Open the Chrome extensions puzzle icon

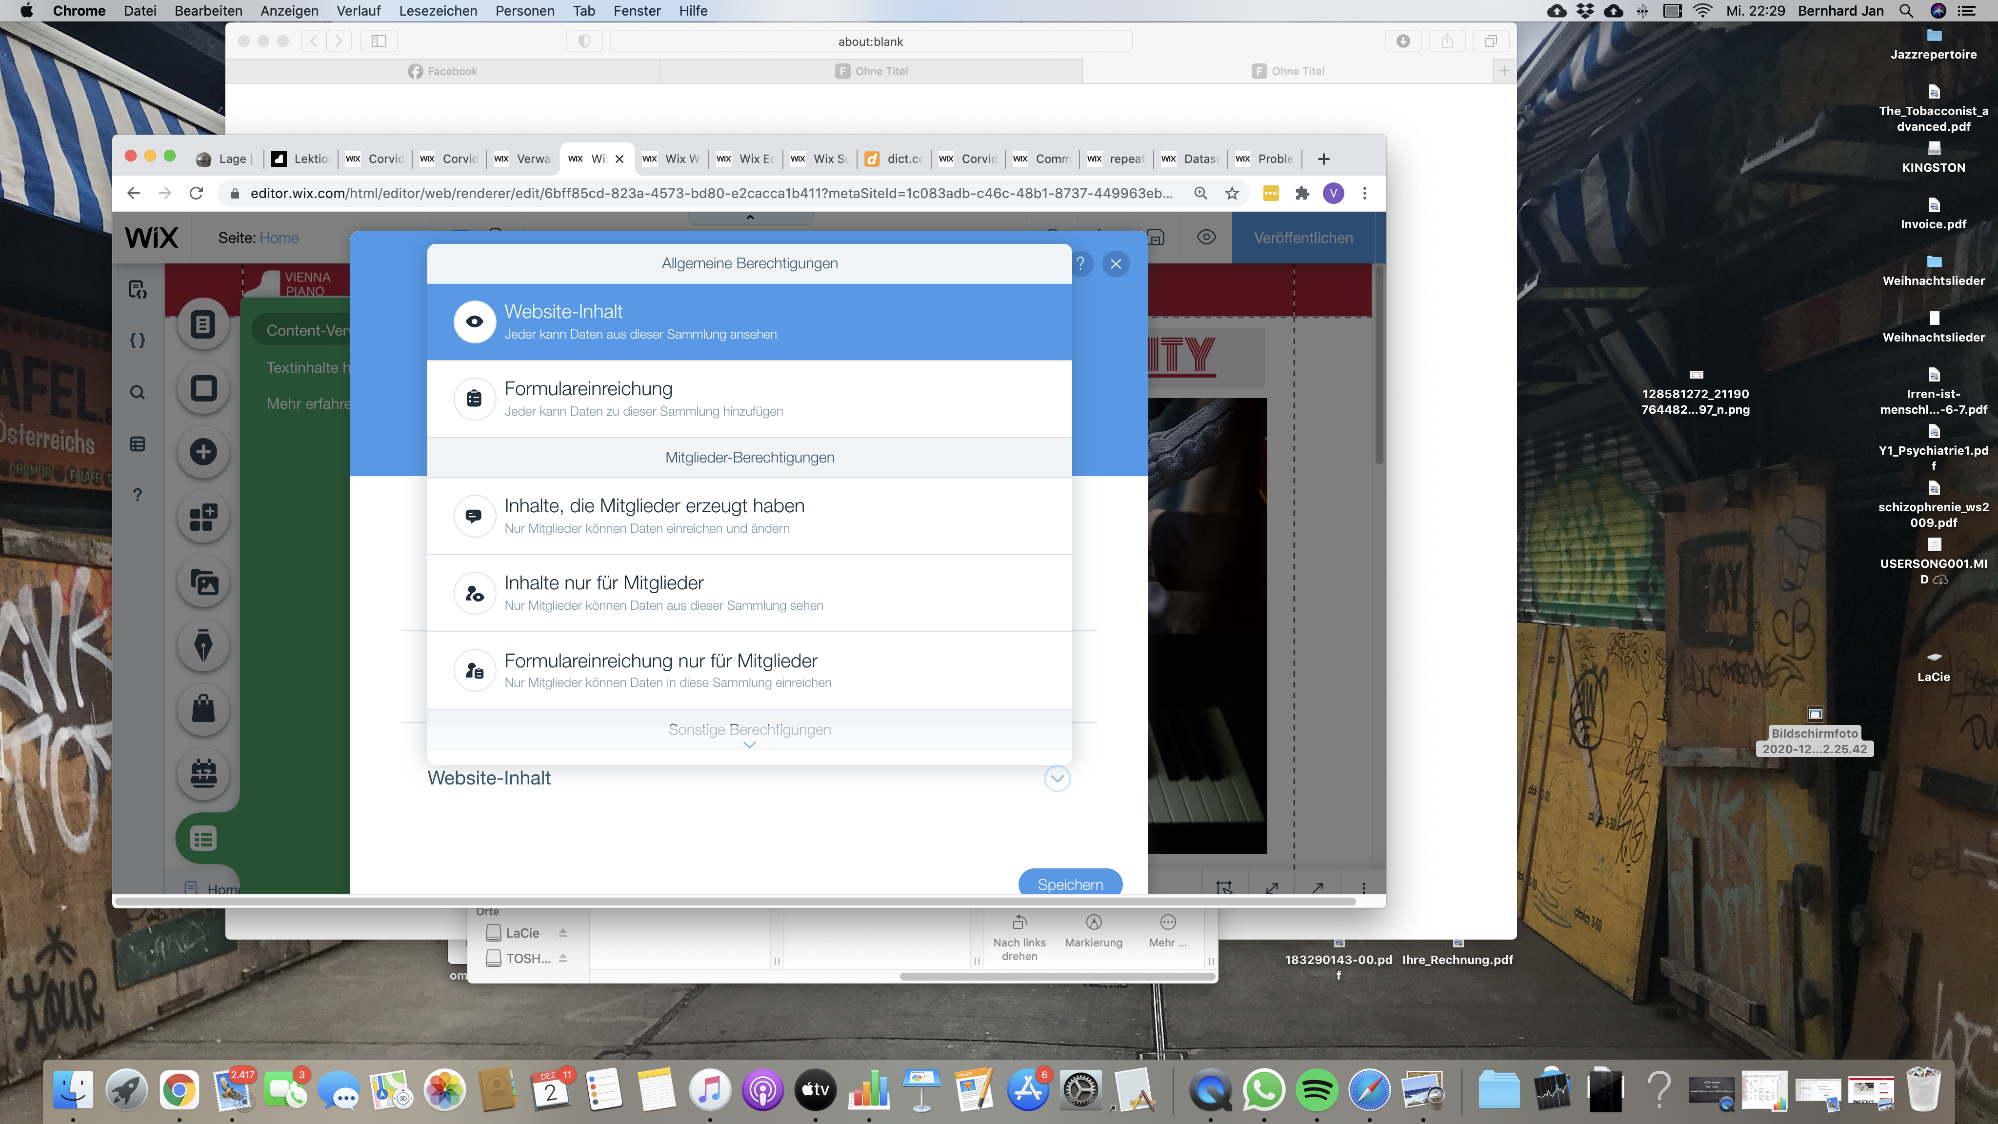point(1302,193)
